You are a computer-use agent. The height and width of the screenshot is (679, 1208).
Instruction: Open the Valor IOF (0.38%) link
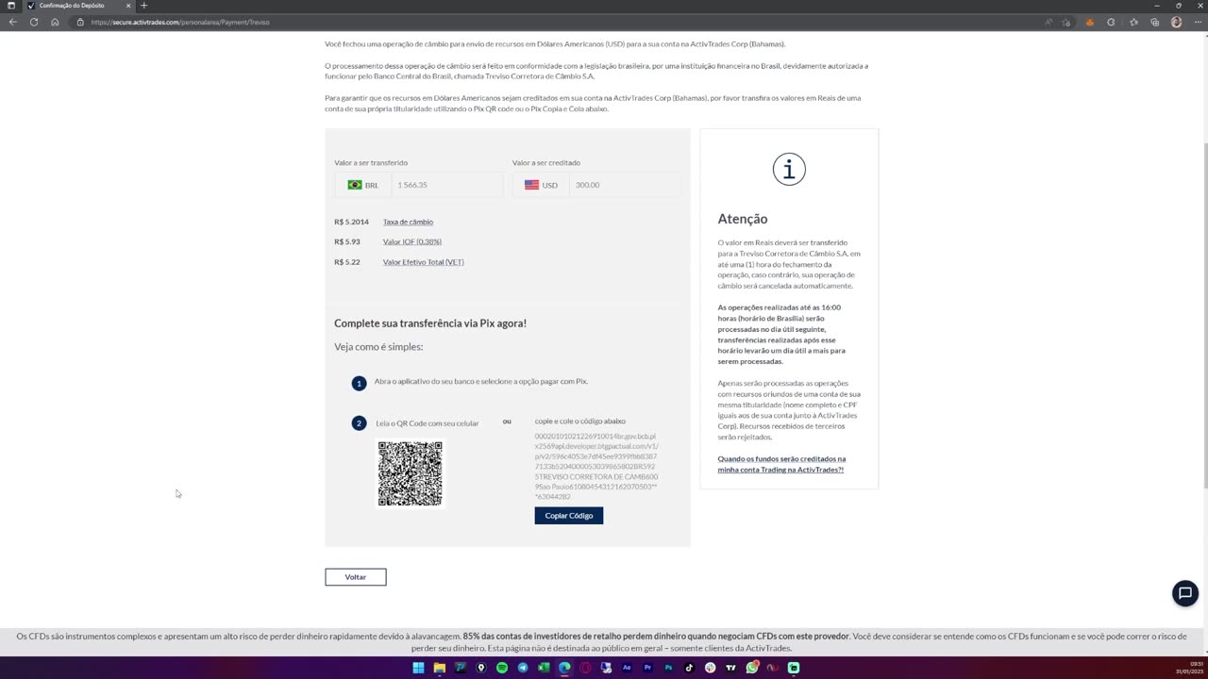click(412, 241)
